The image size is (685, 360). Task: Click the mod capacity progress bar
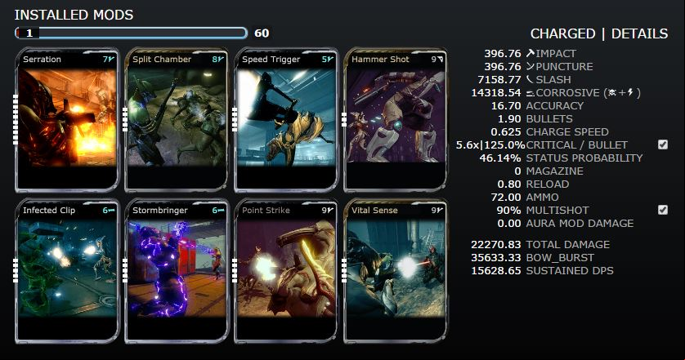pos(131,33)
